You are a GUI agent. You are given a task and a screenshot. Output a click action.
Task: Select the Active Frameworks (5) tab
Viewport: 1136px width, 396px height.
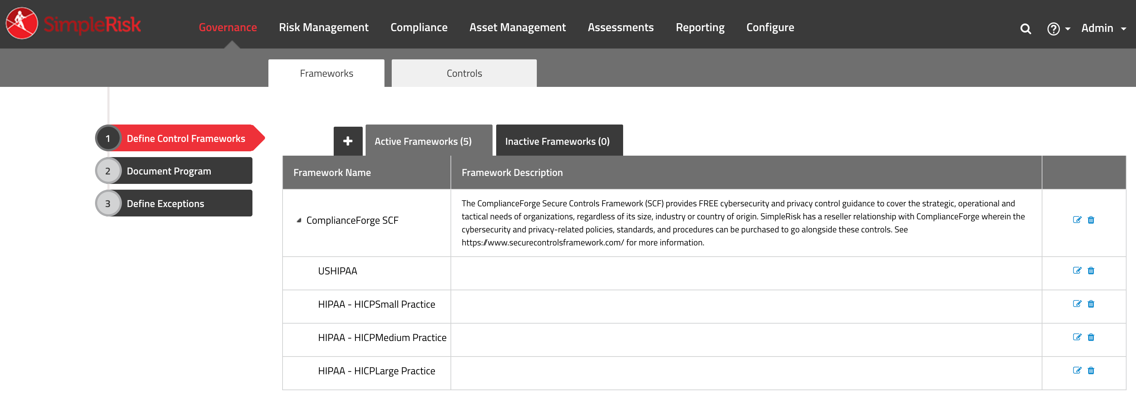429,141
